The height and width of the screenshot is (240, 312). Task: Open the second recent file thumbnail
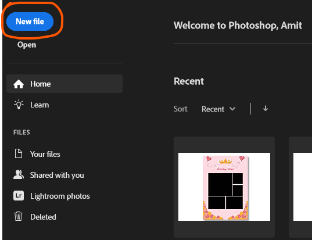[300, 187]
